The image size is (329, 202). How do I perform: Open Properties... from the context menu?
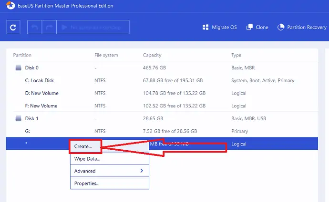tap(110, 183)
